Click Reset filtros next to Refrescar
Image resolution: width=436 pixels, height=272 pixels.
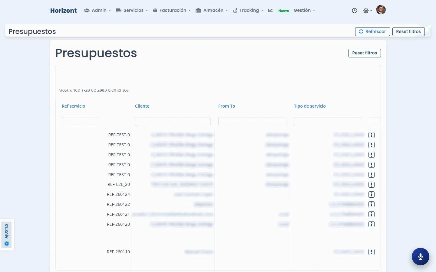[x=408, y=31]
